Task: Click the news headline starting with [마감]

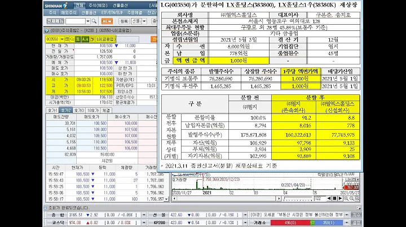Action: point(297,215)
